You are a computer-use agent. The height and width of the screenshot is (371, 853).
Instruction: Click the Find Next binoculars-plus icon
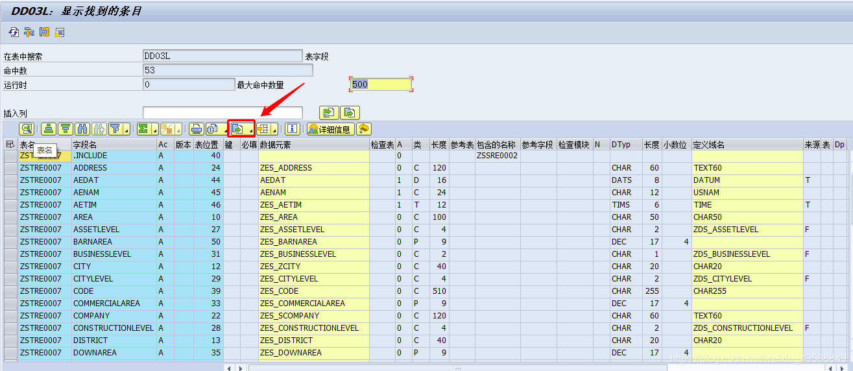pos(99,129)
